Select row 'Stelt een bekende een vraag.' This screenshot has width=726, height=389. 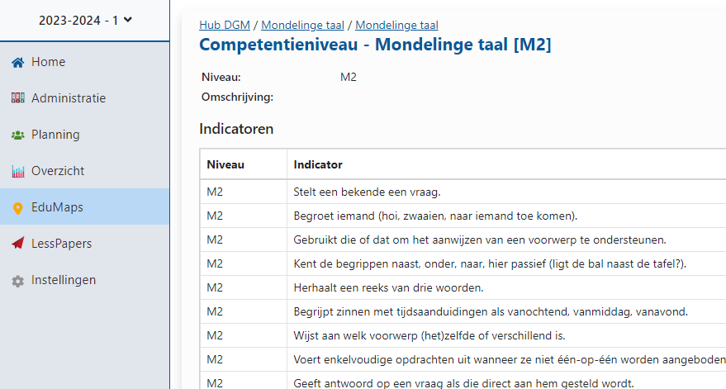[463, 192]
